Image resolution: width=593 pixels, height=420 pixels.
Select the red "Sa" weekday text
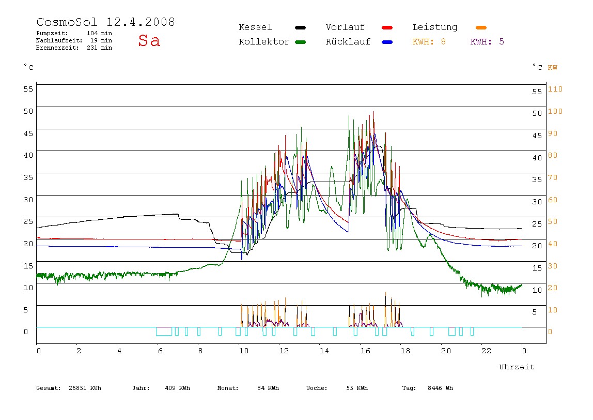point(149,40)
